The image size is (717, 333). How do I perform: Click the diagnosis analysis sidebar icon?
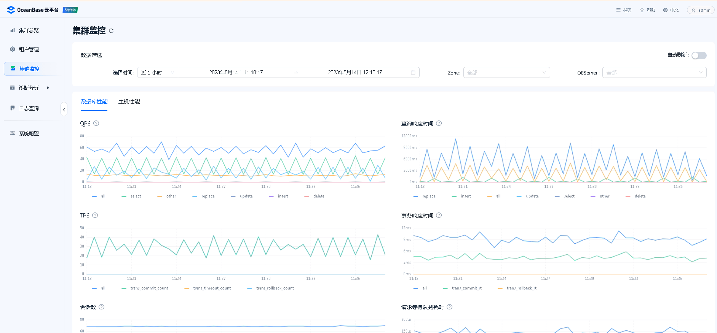pyautogui.click(x=13, y=87)
